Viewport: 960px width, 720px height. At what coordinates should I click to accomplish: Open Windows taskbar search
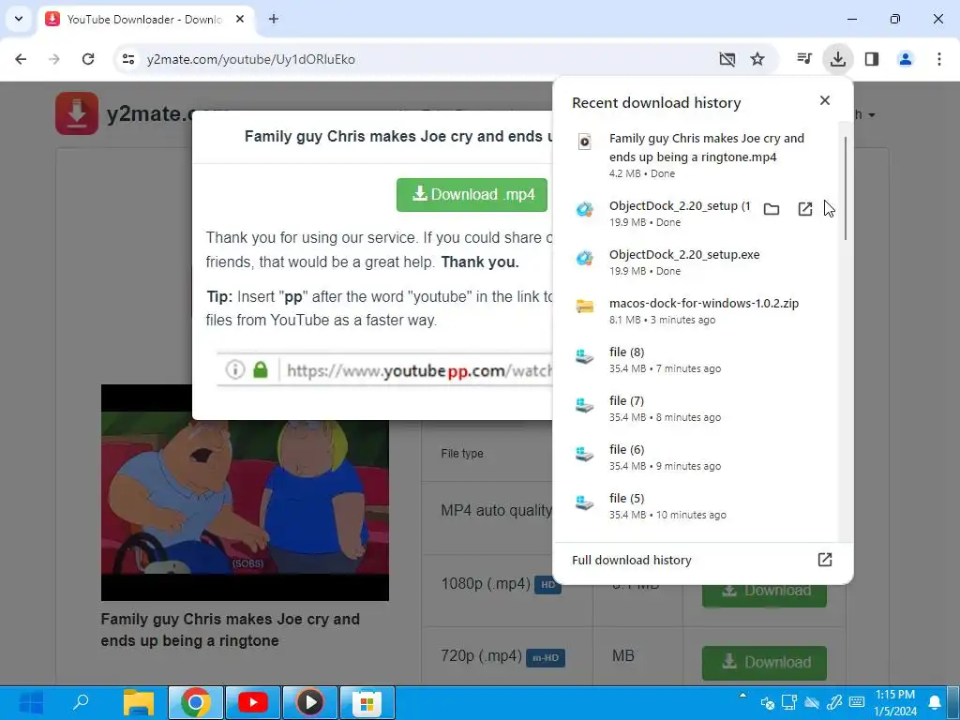[81, 702]
